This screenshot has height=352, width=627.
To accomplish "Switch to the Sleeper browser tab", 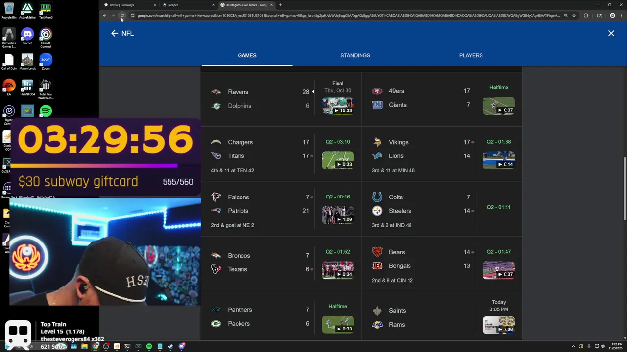I will coord(188,5).
